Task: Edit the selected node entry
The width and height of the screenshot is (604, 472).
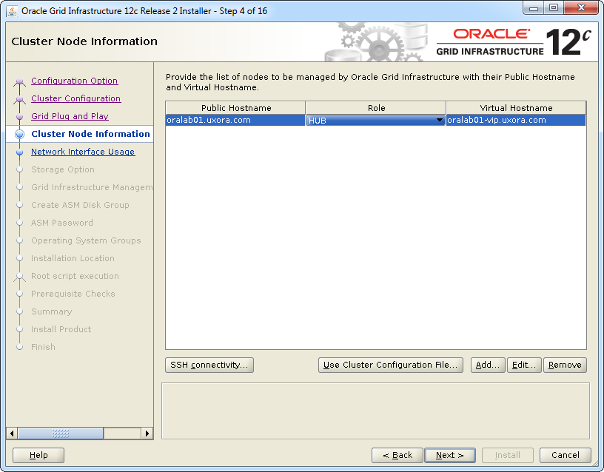Action: click(524, 365)
